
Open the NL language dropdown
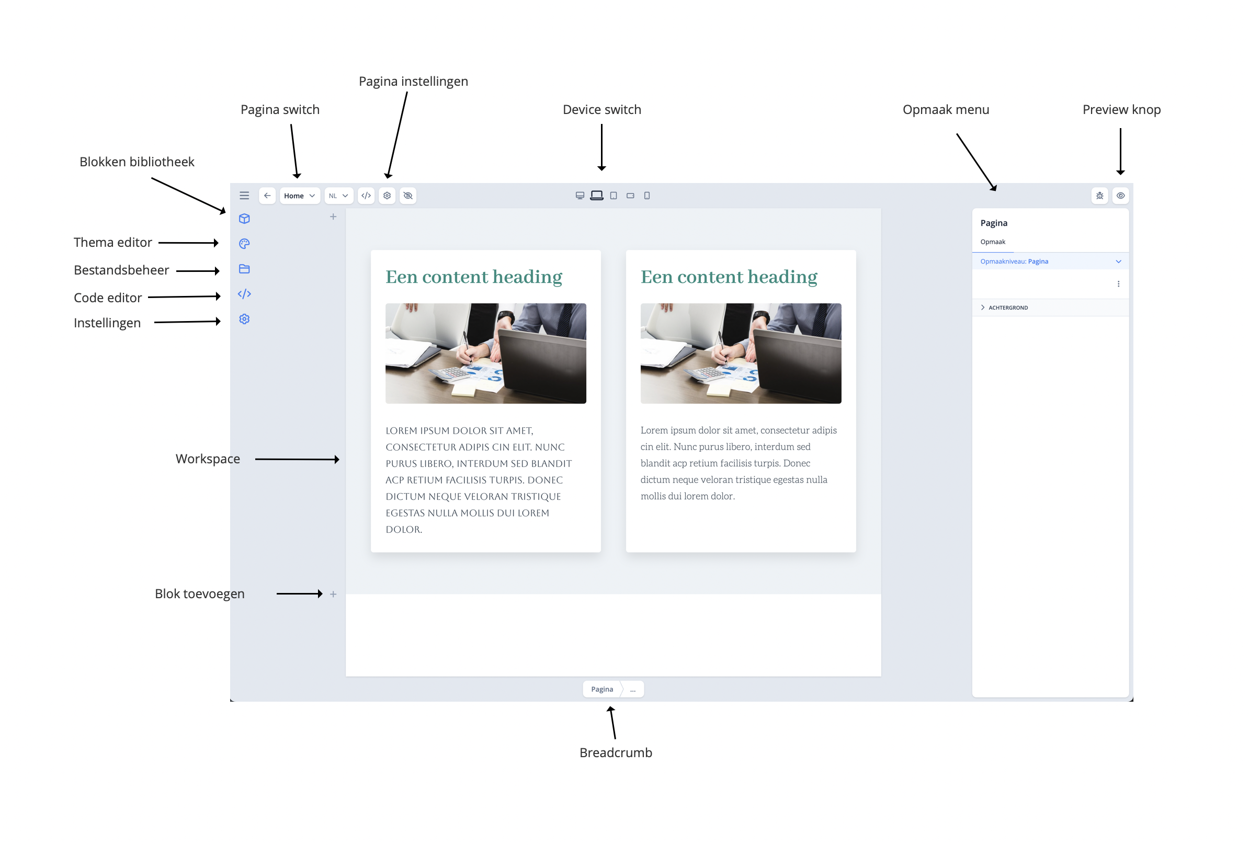click(x=338, y=196)
